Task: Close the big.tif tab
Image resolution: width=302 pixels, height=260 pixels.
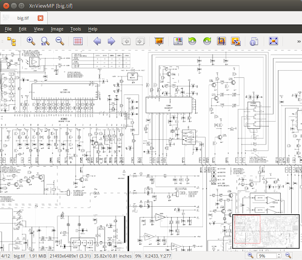Action: coord(41,18)
